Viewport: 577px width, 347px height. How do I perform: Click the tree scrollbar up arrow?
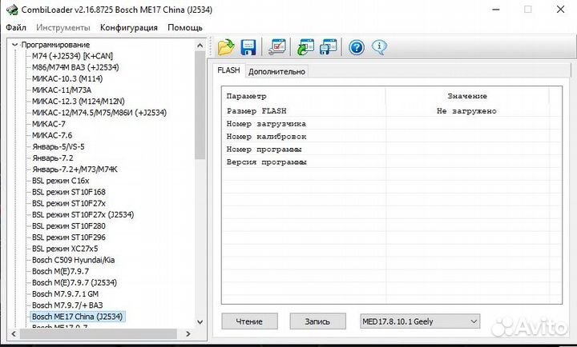[x=200, y=44]
